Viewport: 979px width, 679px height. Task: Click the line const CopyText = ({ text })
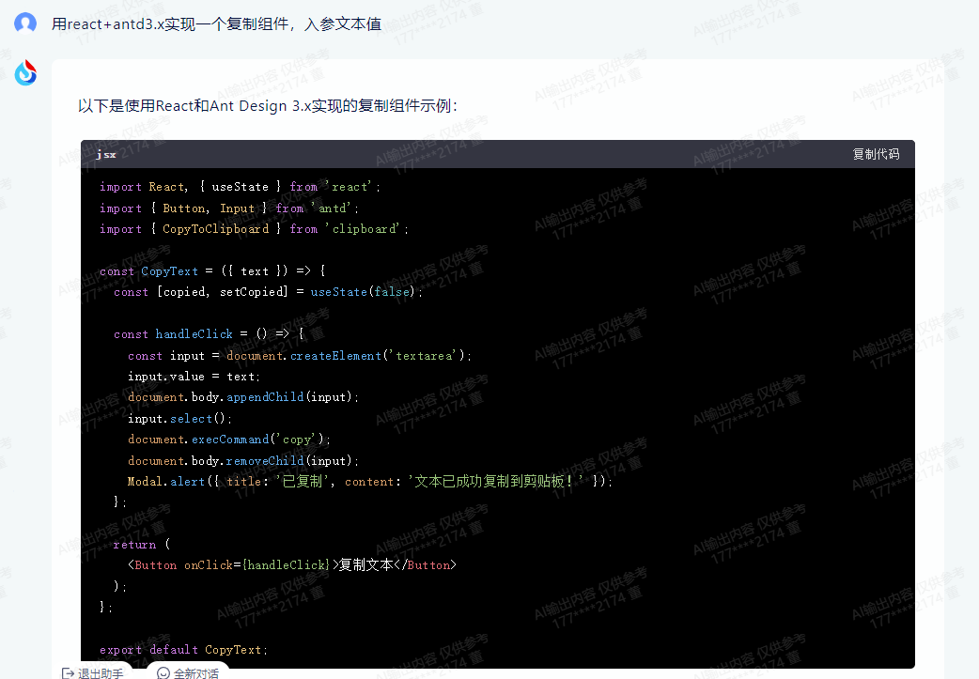point(212,270)
